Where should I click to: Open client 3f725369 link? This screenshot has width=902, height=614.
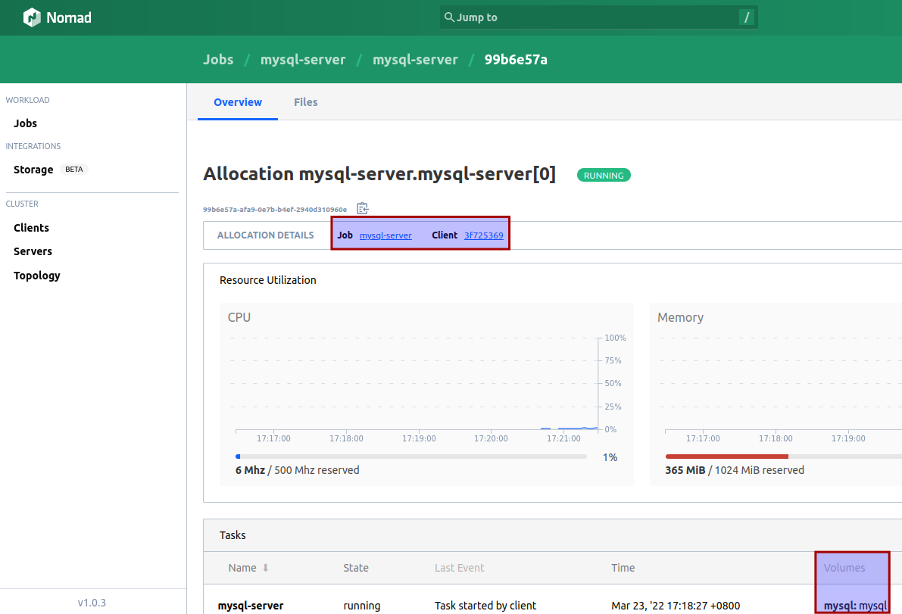click(484, 235)
